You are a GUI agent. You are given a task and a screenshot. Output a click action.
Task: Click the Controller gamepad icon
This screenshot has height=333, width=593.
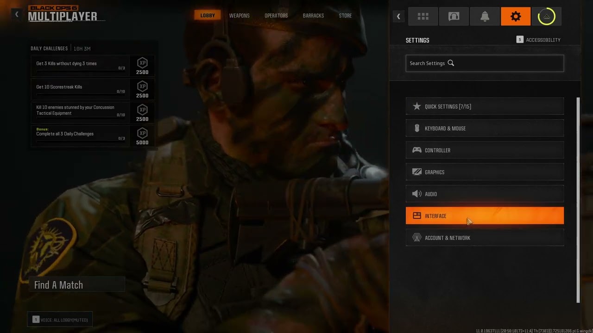coord(416,150)
